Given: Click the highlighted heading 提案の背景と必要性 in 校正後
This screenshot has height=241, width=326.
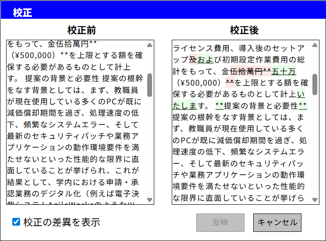Looking at the screenshot, I should tap(261, 105).
